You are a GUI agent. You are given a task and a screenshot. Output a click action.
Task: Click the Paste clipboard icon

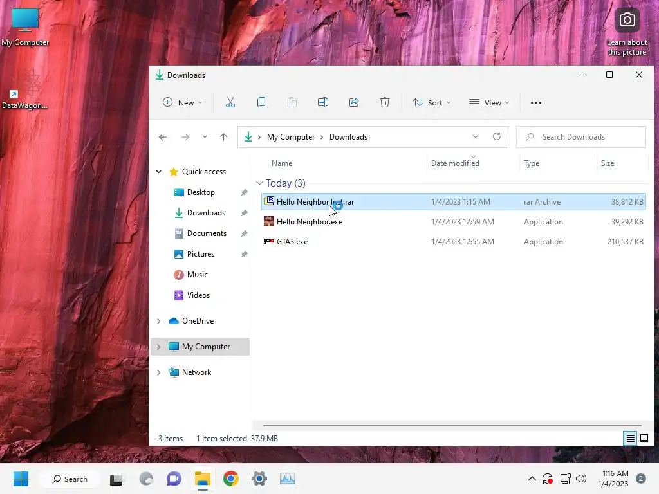point(292,102)
